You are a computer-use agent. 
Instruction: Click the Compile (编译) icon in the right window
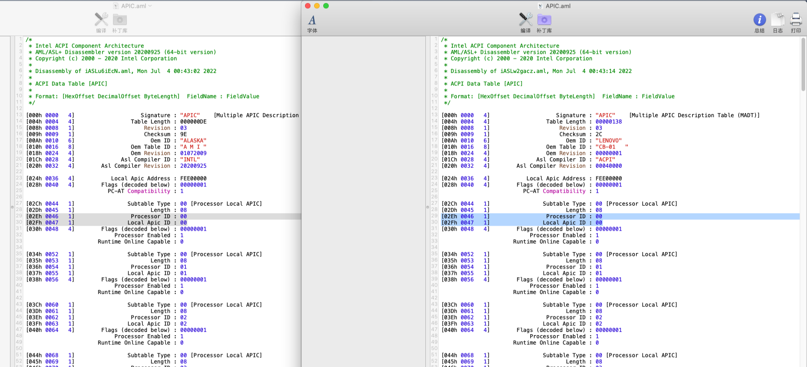click(525, 20)
